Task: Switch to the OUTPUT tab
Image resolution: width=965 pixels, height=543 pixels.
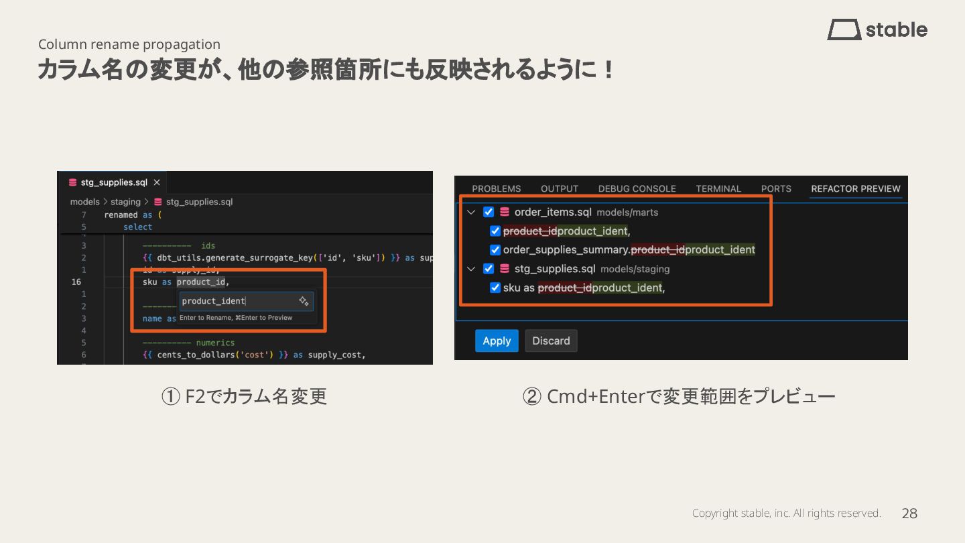Action: 560,189
